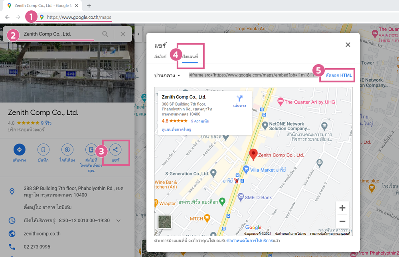399x257 pixels.
Task: Click Copy HTML (คัดลอก HTML) button
Action: (x=339, y=75)
